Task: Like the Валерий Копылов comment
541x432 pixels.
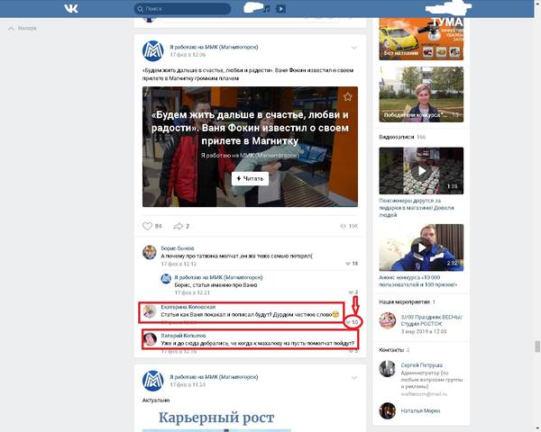Action: coord(353,351)
